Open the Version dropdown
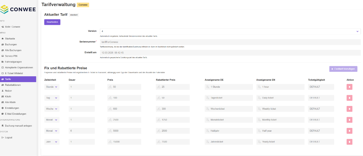 click(x=230, y=31)
